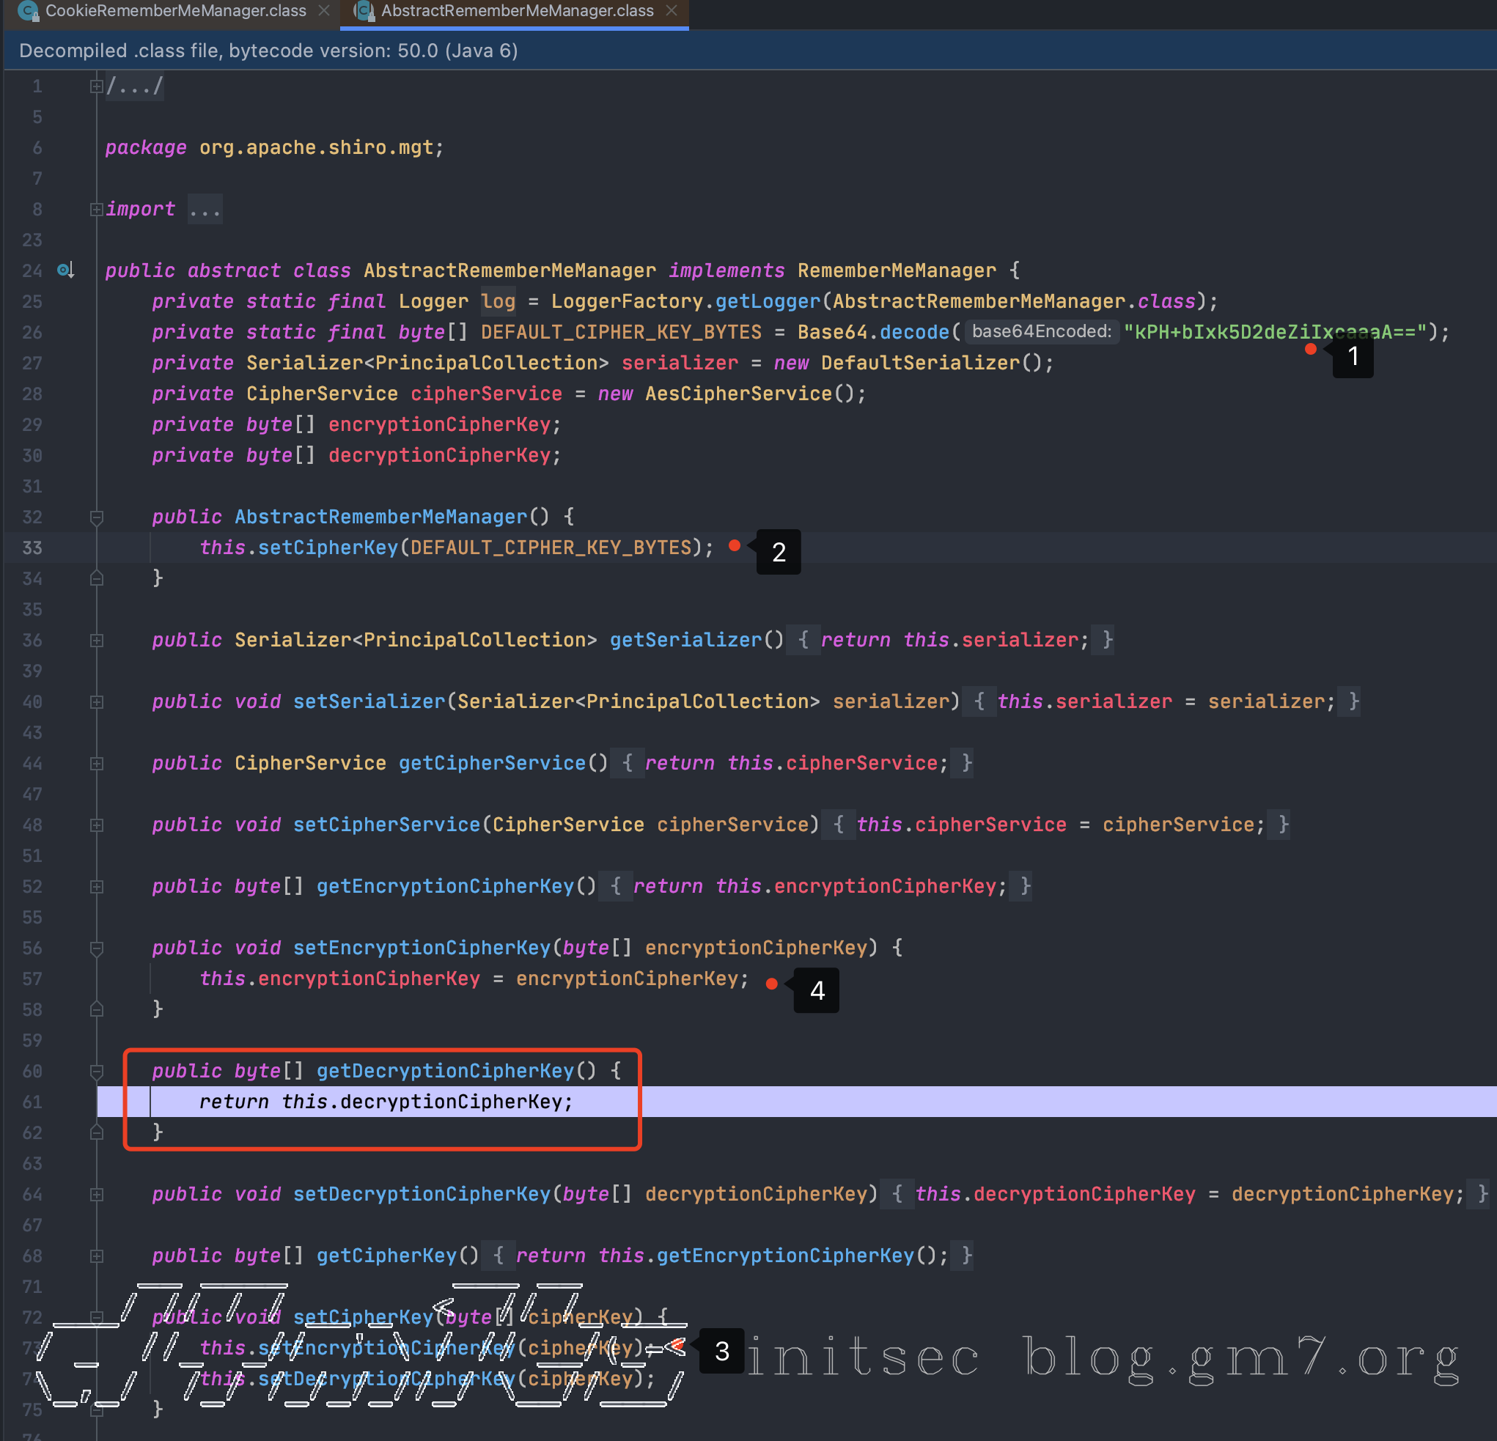Unfold the setSerializer method on line 40

[96, 701]
